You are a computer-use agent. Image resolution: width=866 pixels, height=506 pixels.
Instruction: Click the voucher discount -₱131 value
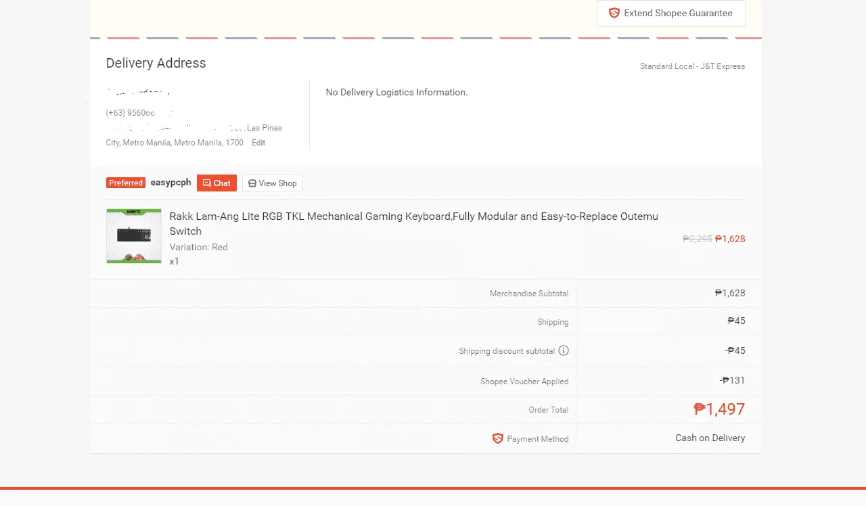coord(733,380)
